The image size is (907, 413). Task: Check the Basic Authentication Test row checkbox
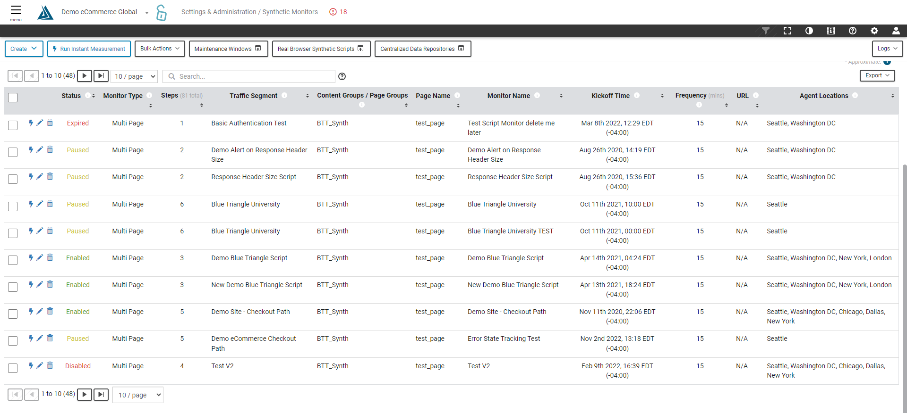[13, 125]
